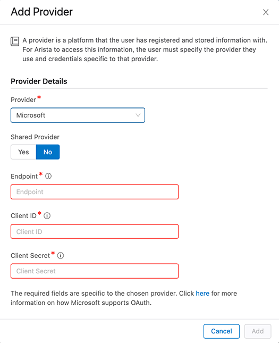Click the Provider field label
The image size is (279, 343).
[23, 100]
